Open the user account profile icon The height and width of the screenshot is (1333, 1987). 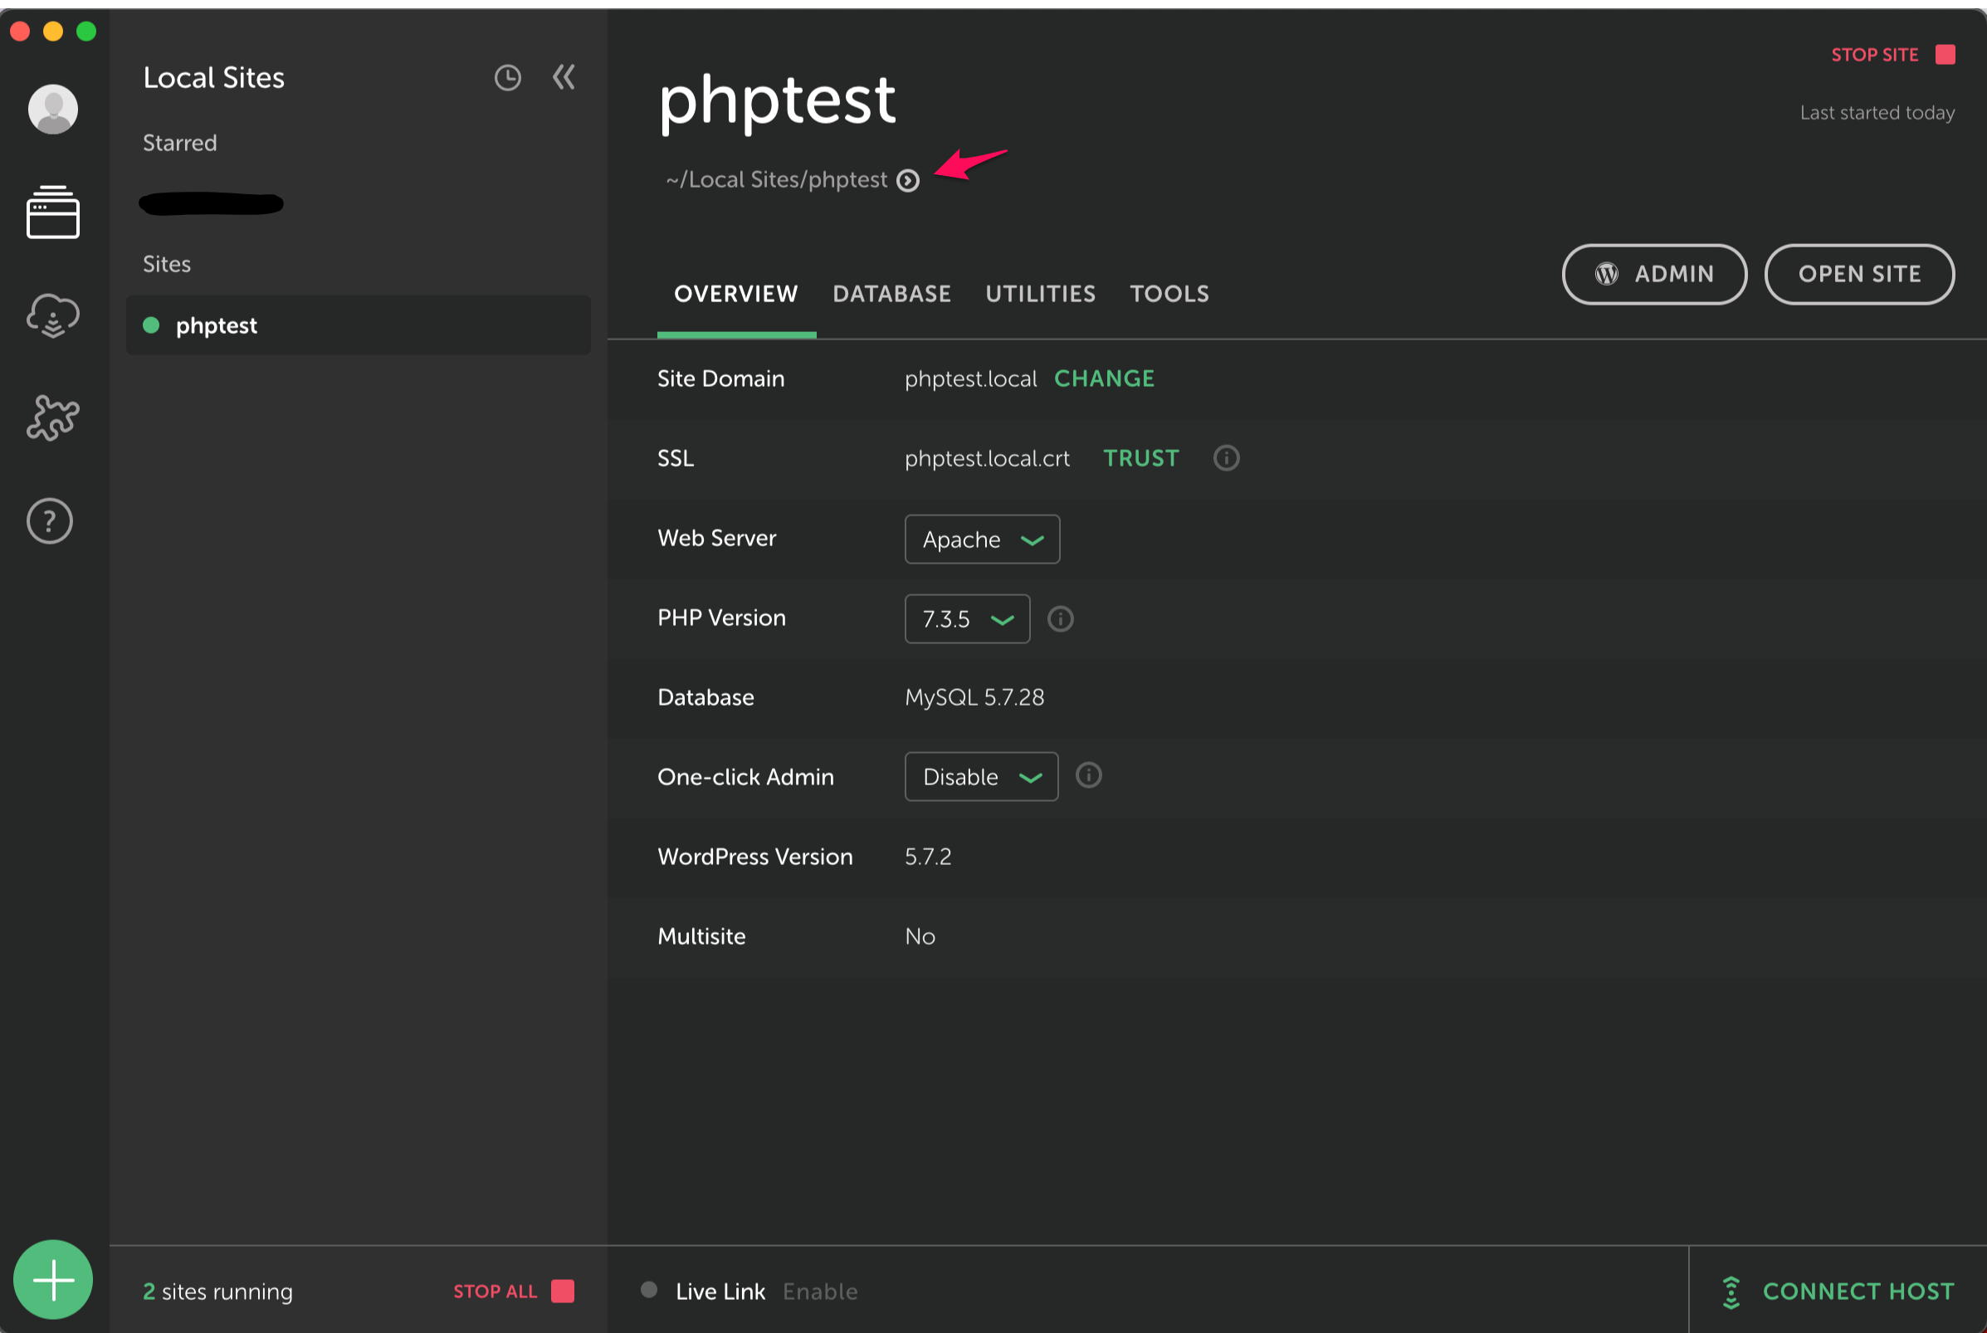pos(52,109)
